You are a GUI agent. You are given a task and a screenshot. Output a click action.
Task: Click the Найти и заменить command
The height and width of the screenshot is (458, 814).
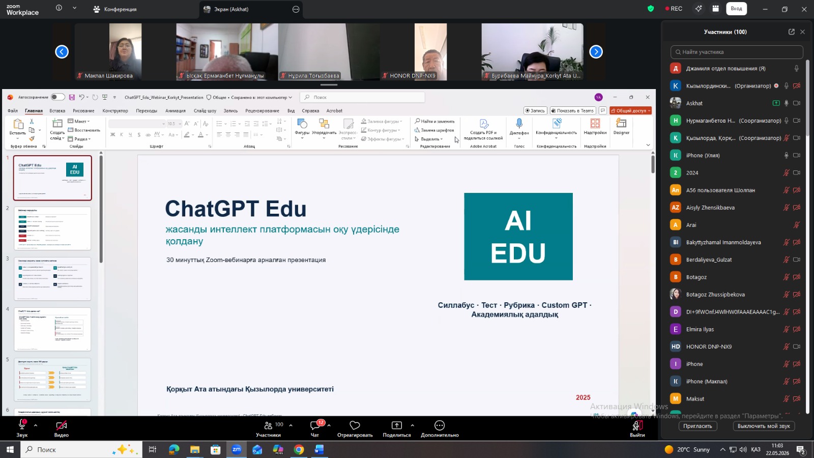tap(434, 121)
